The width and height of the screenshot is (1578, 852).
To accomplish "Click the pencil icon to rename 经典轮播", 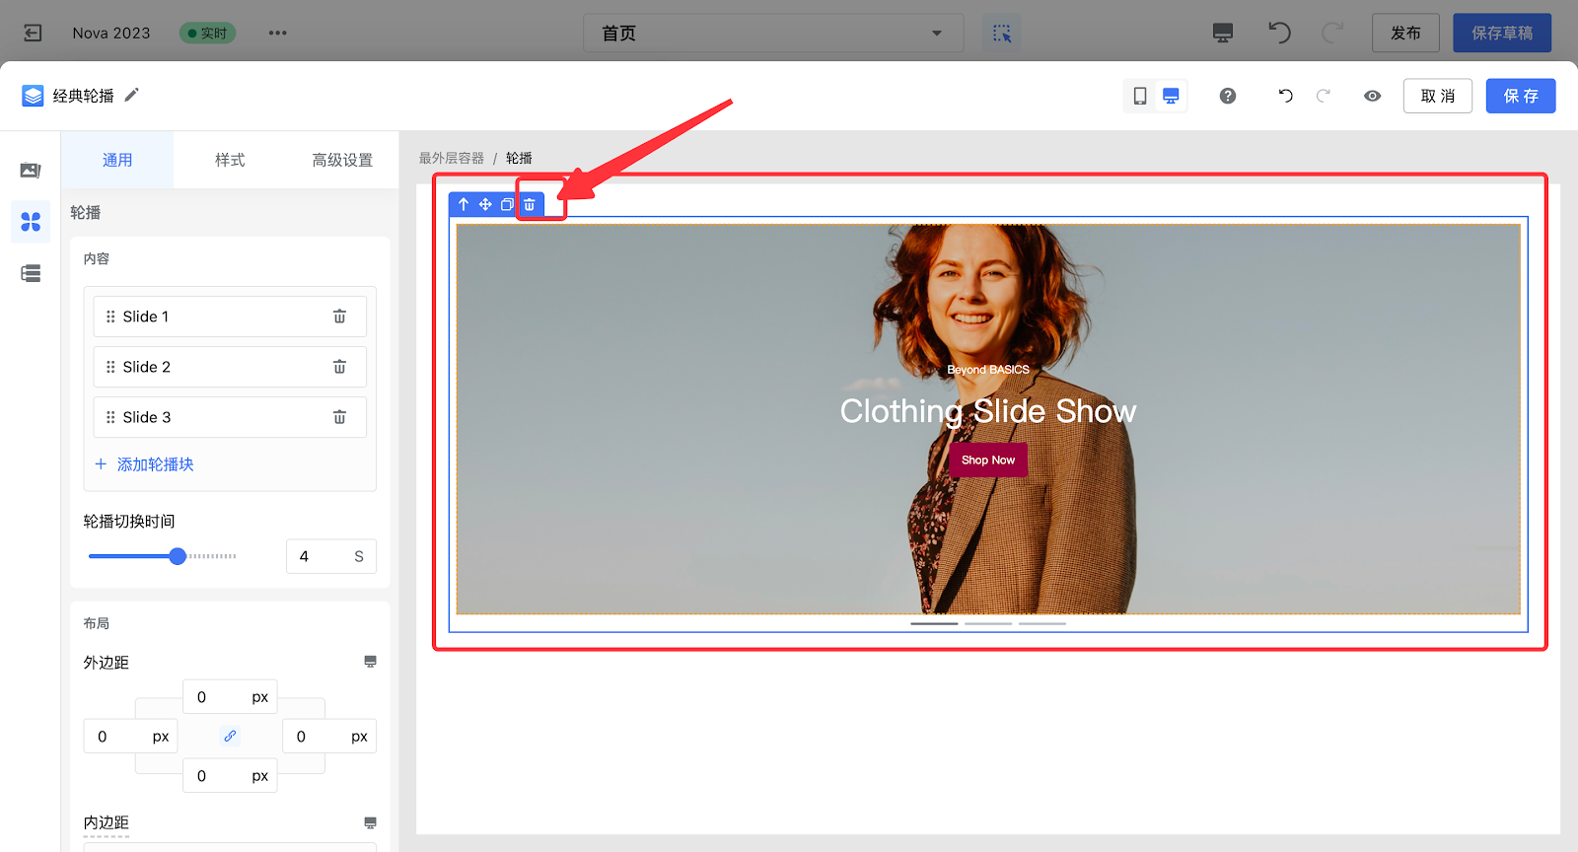I will [132, 95].
